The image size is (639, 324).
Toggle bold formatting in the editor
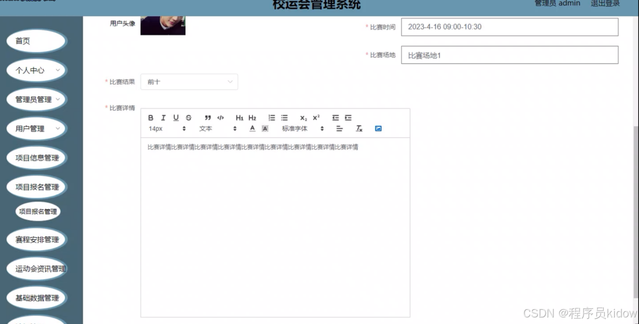point(151,118)
